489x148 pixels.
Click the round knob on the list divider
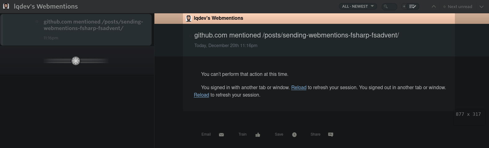(x=76, y=61)
